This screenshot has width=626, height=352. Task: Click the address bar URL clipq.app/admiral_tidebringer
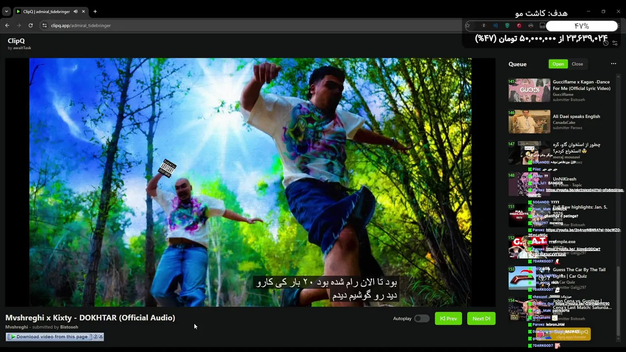pos(81,25)
